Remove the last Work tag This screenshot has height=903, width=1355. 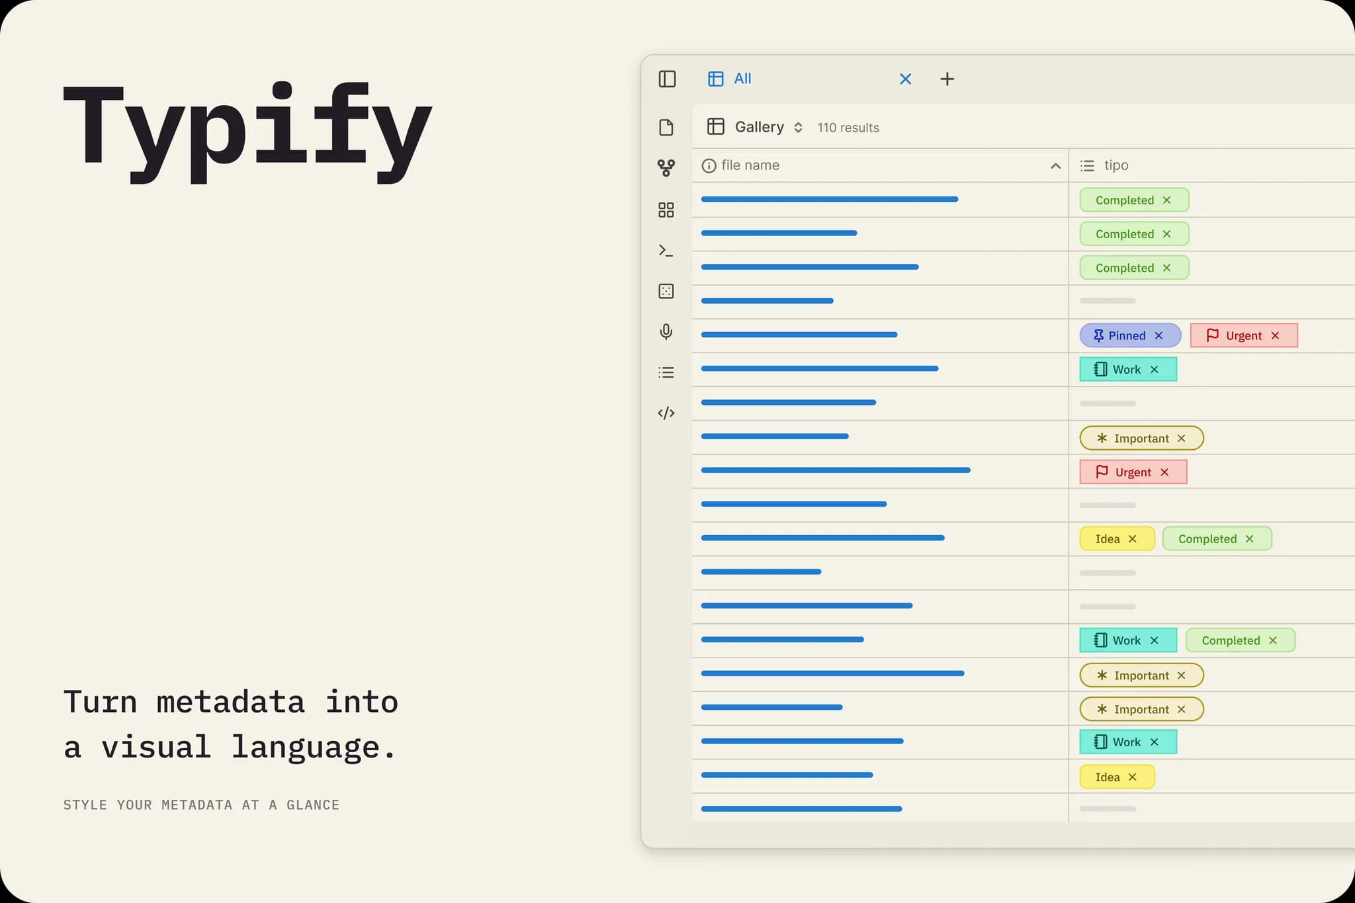pos(1155,742)
